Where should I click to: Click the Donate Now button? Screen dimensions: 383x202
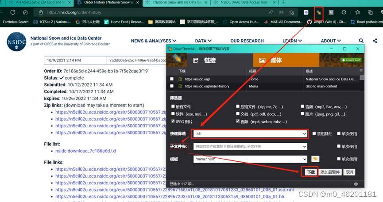(351, 60)
